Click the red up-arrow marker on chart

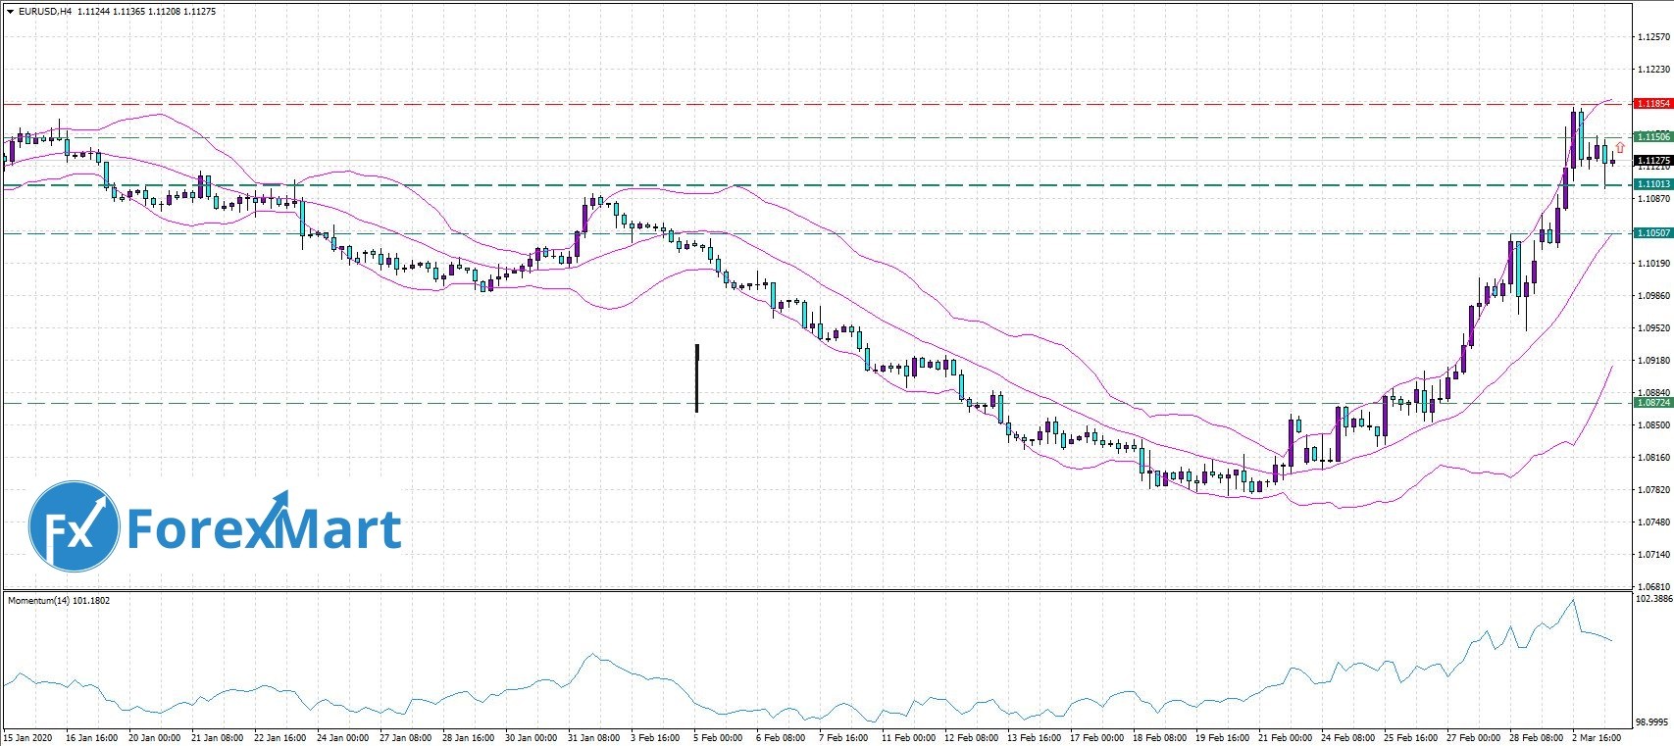click(1620, 147)
